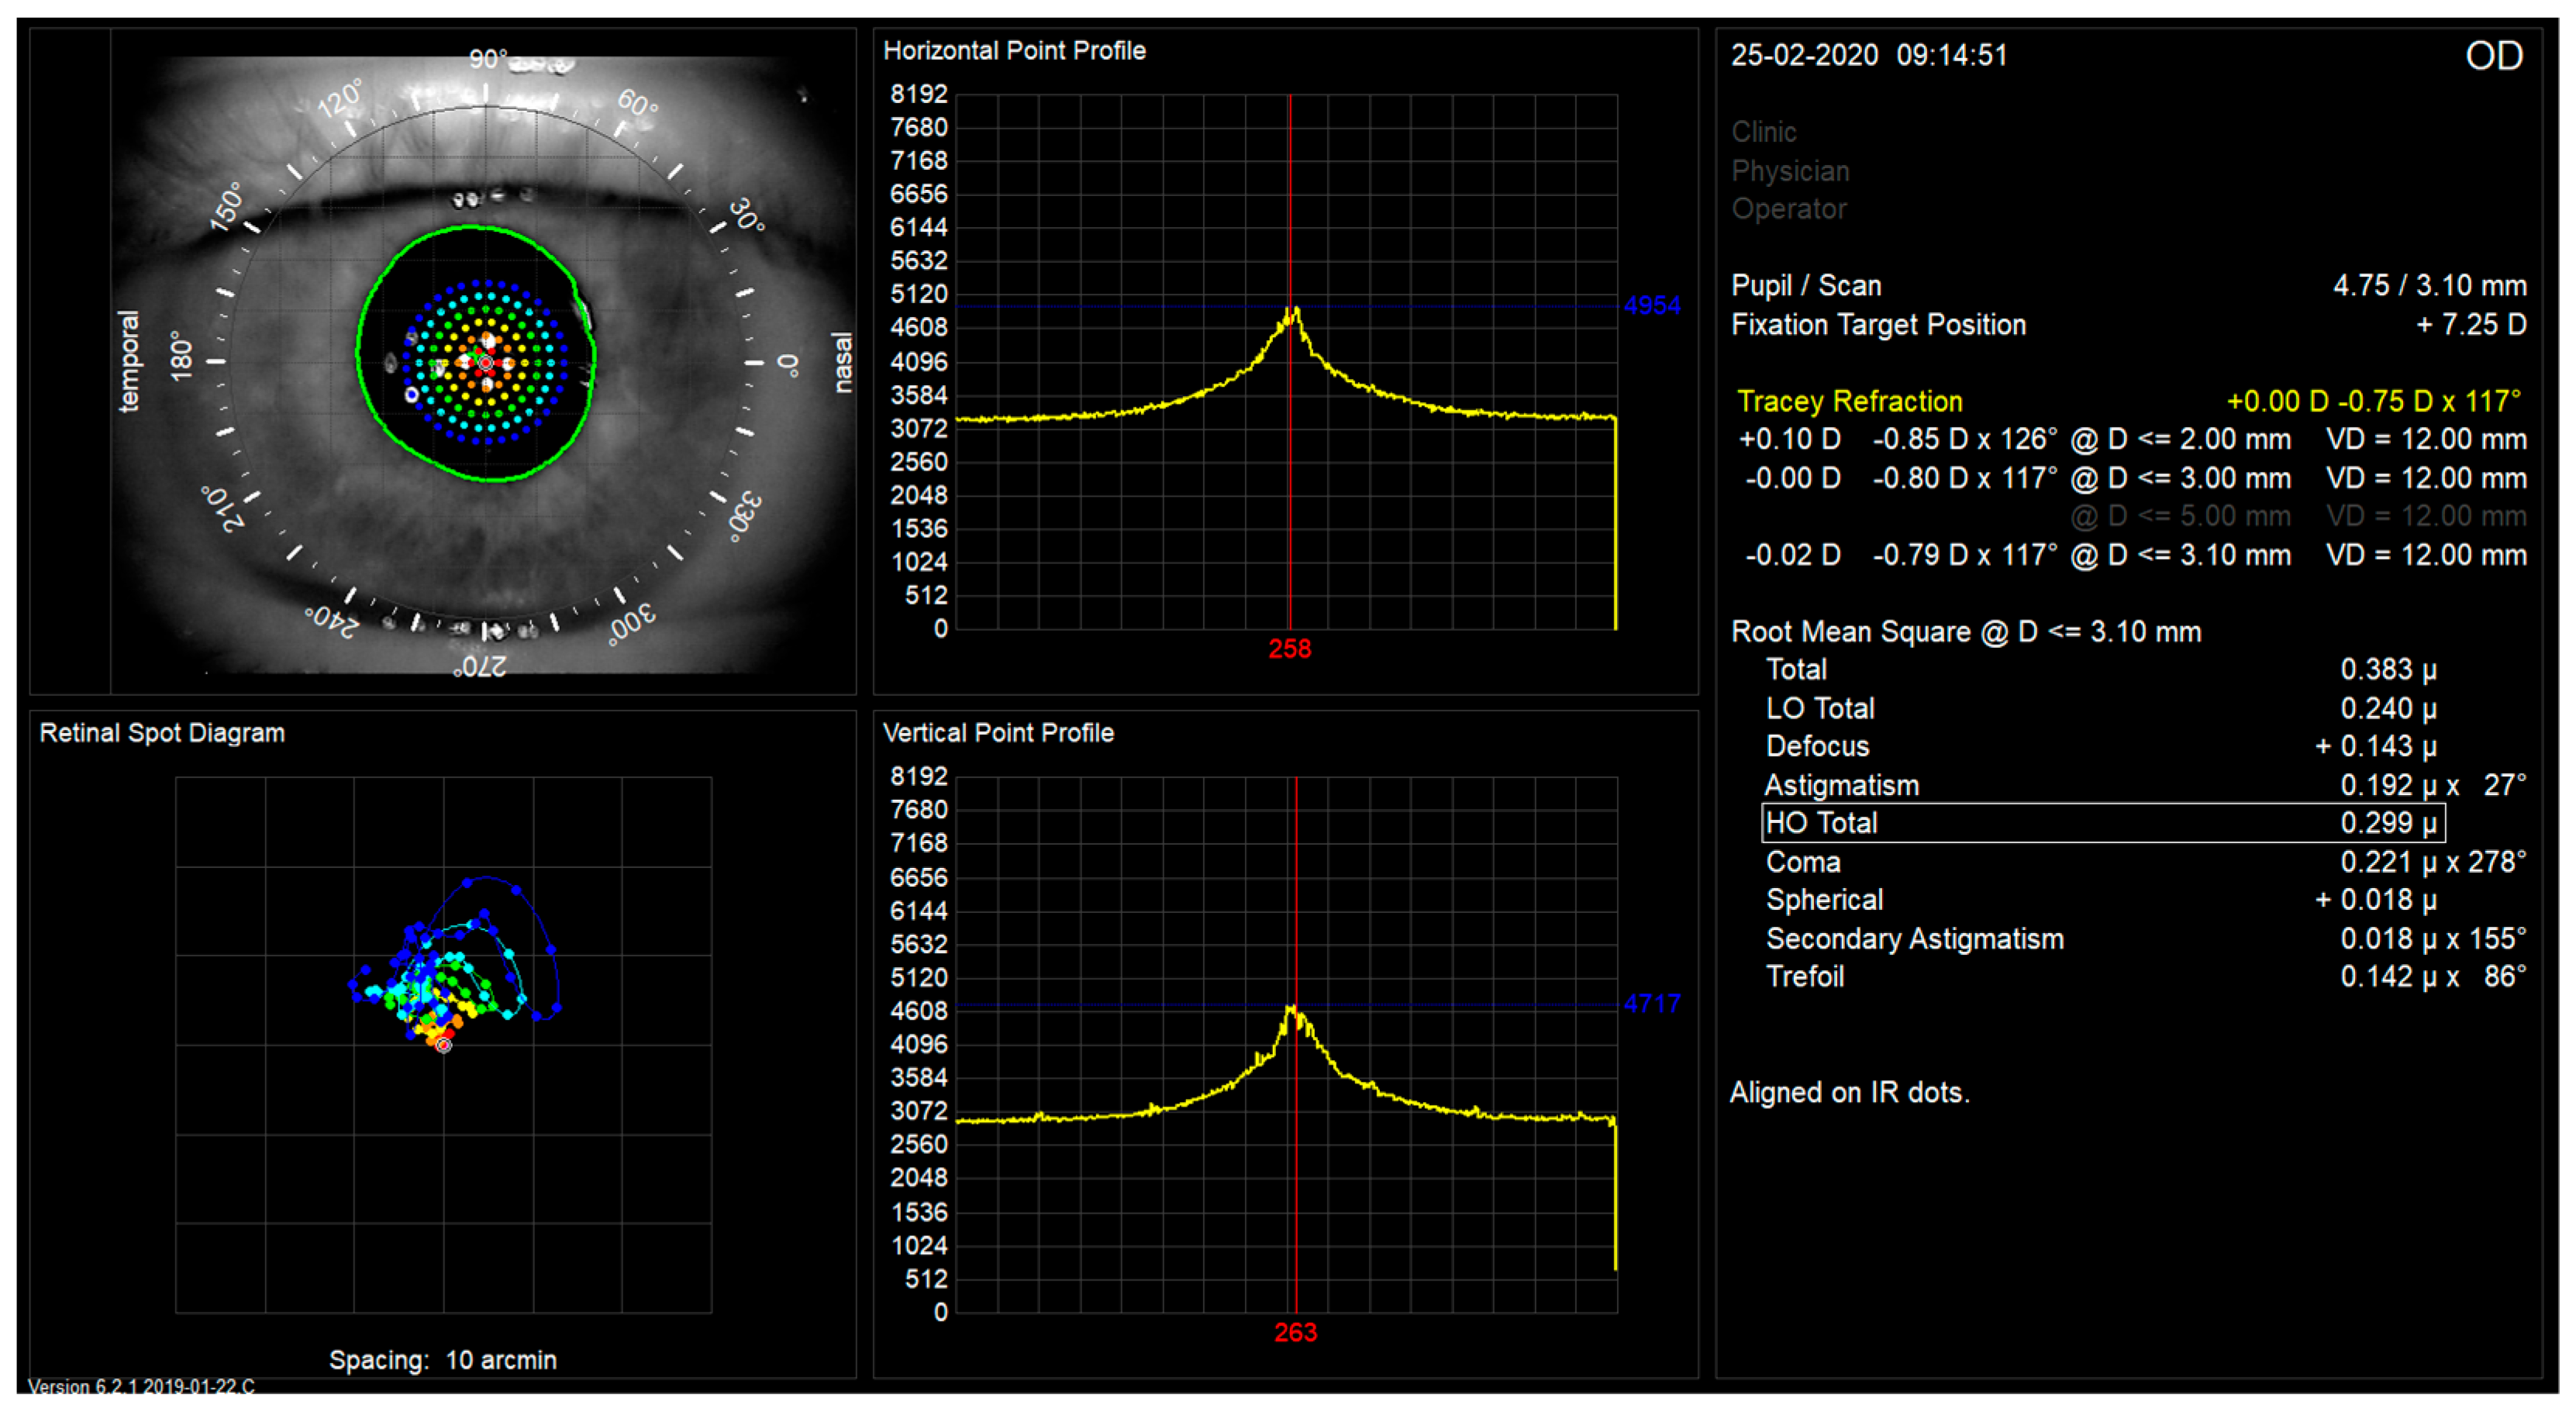Click the red center scan point in the pupil

pos(485,362)
